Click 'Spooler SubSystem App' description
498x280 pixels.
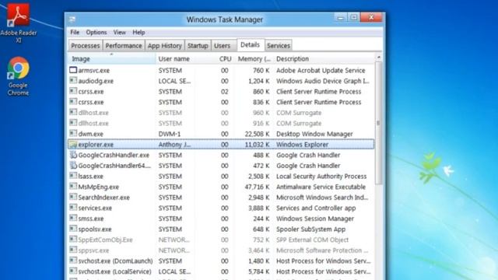311,229
